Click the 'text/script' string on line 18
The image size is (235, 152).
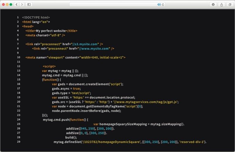[x=81, y=93]
